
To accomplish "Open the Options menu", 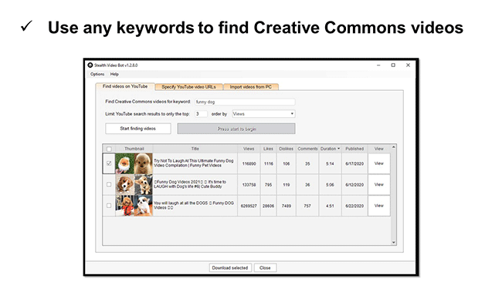I will coord(97,74).
